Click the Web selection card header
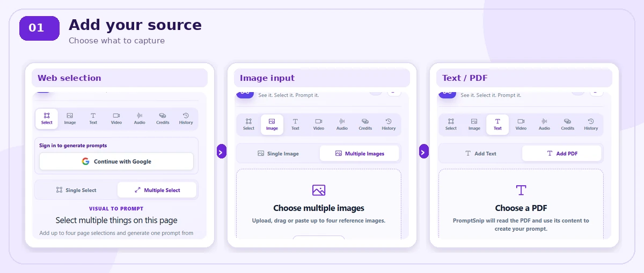This screenshot has width=644, height=273. click(x=120, y=78)
